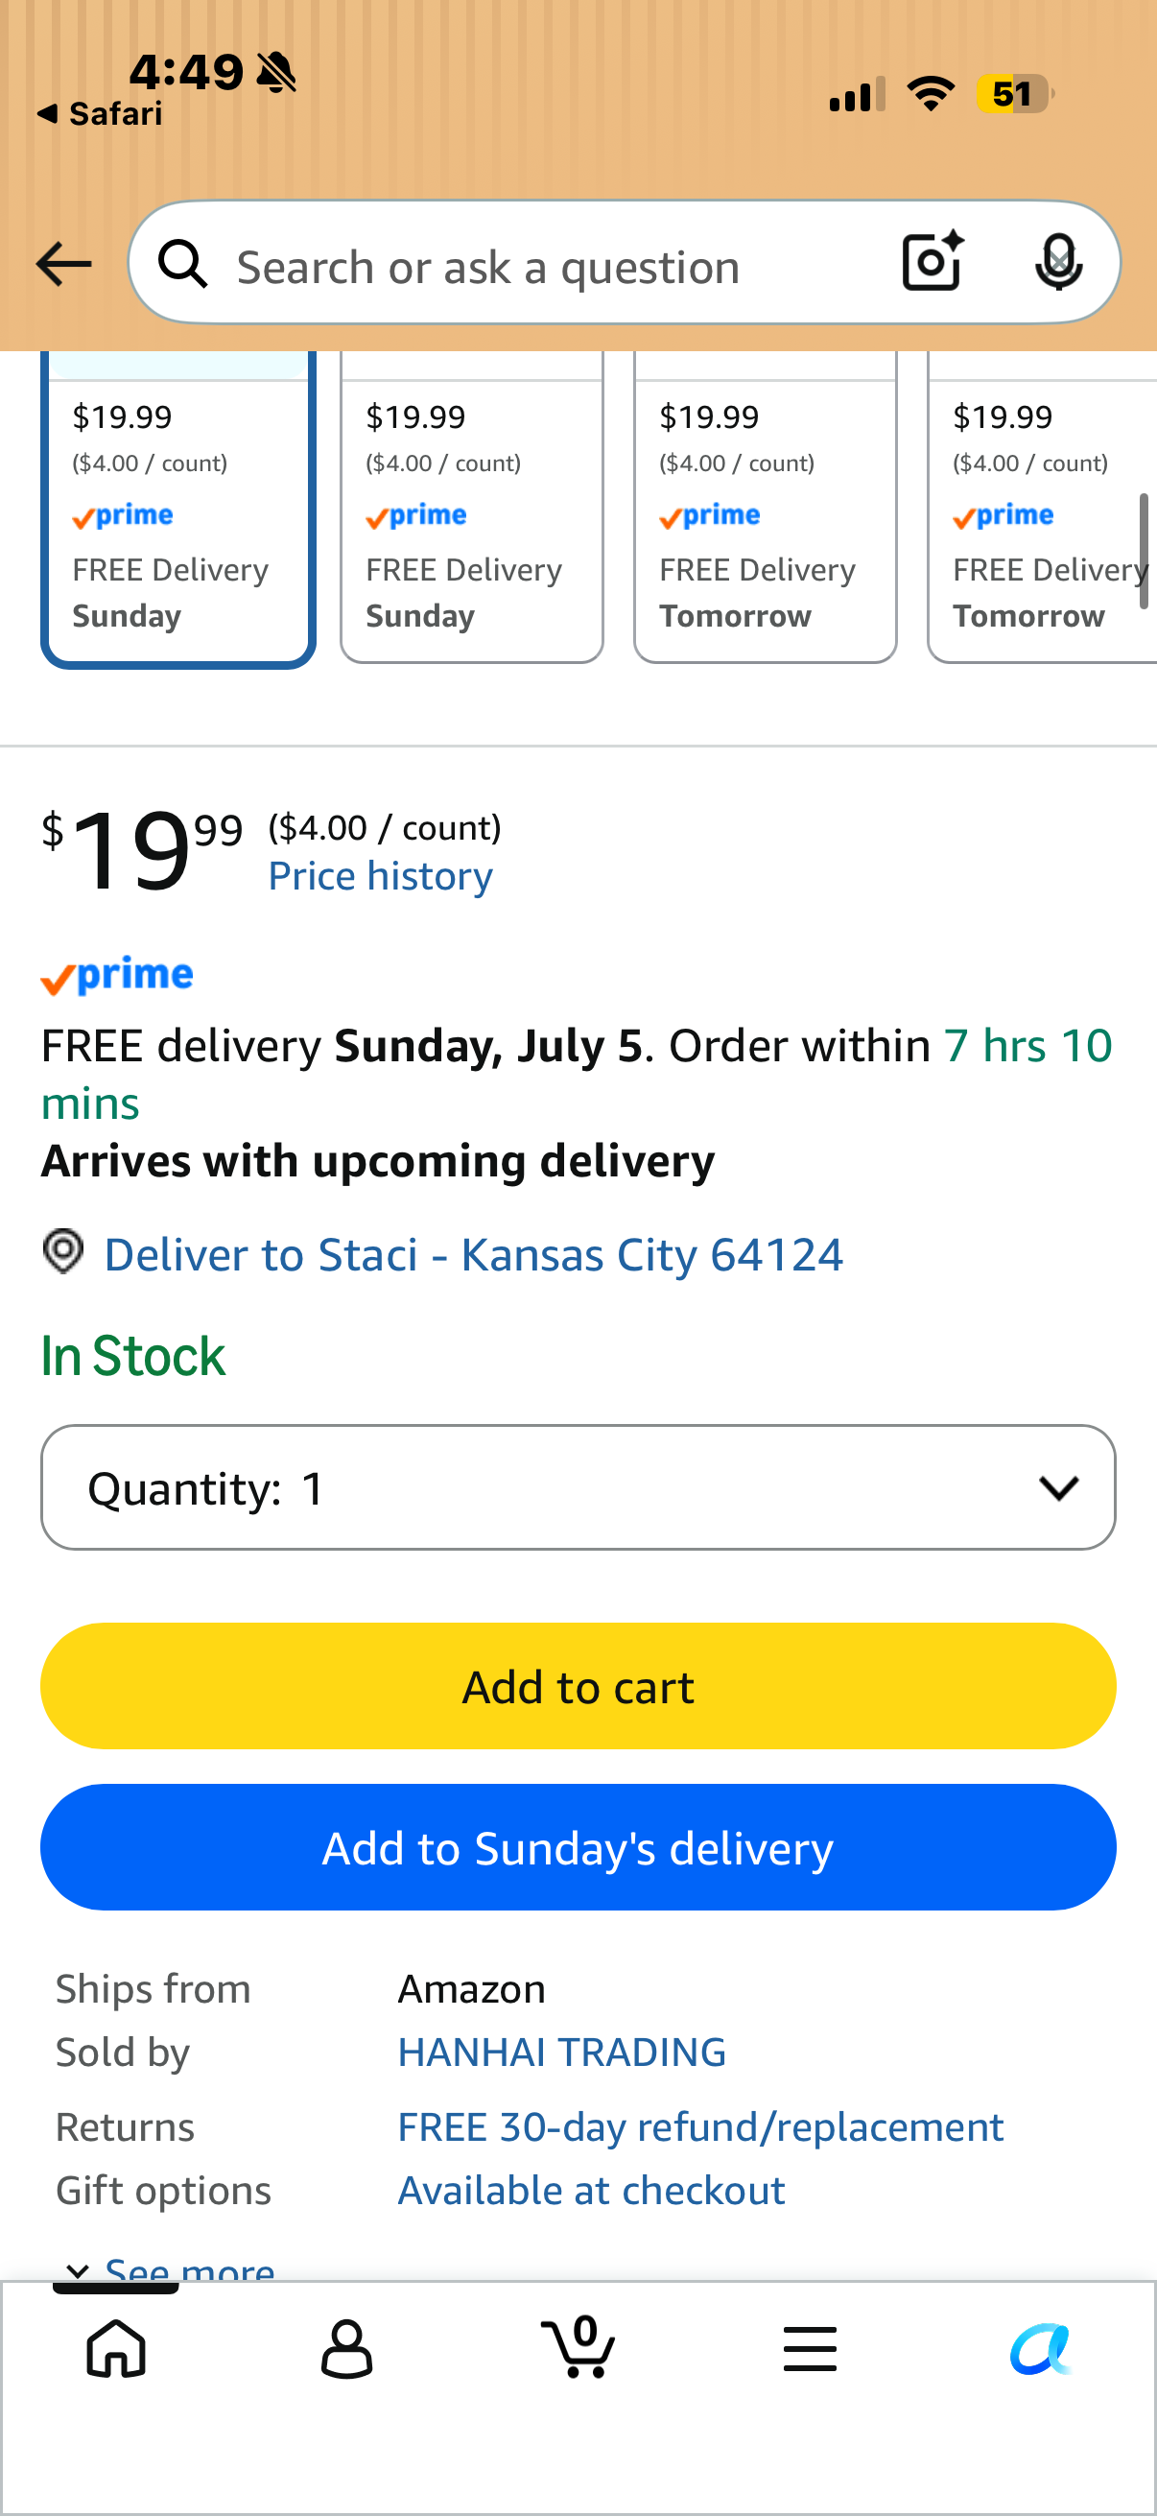Choose the fourth variant card, delivery Tomorrow
This screenshot has height=2516, width=1157.
1042,508
